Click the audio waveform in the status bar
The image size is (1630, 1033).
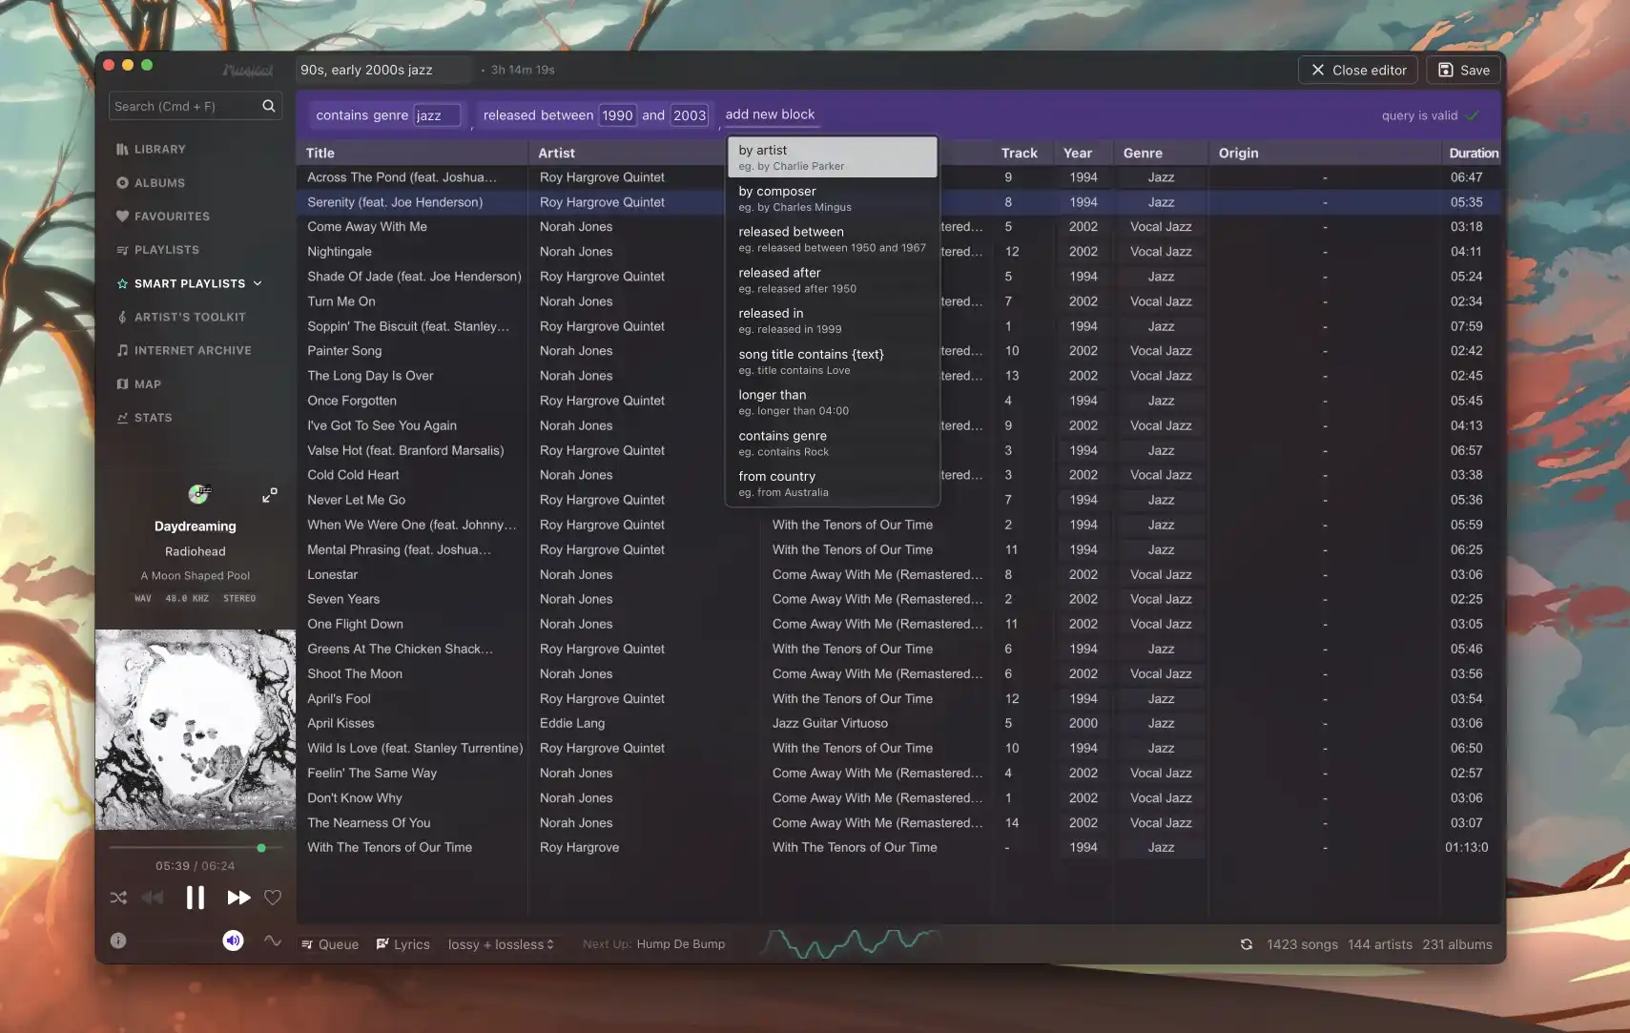851,943
